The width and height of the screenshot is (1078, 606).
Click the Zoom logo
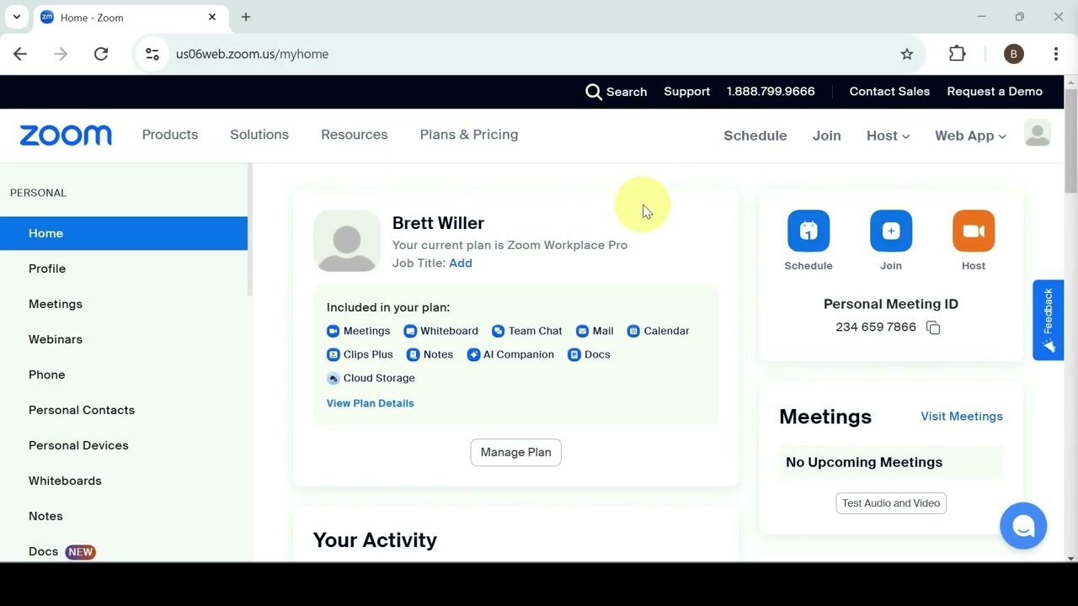point(66,135)
